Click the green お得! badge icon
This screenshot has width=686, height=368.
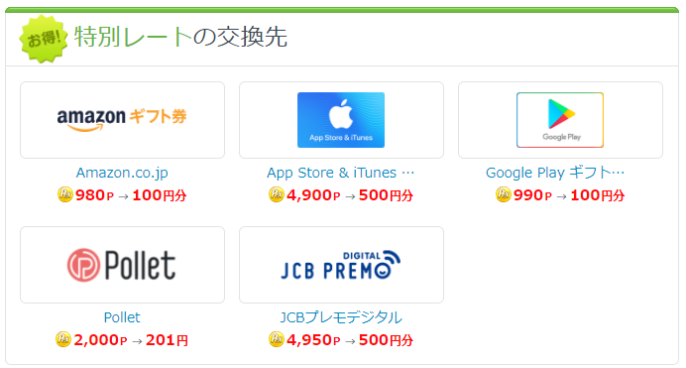tap(44, 39)
